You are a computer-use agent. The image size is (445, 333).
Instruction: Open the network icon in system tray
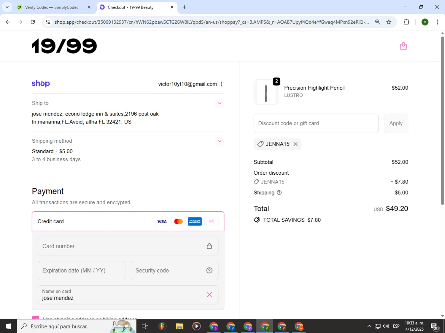pos(378,326)
